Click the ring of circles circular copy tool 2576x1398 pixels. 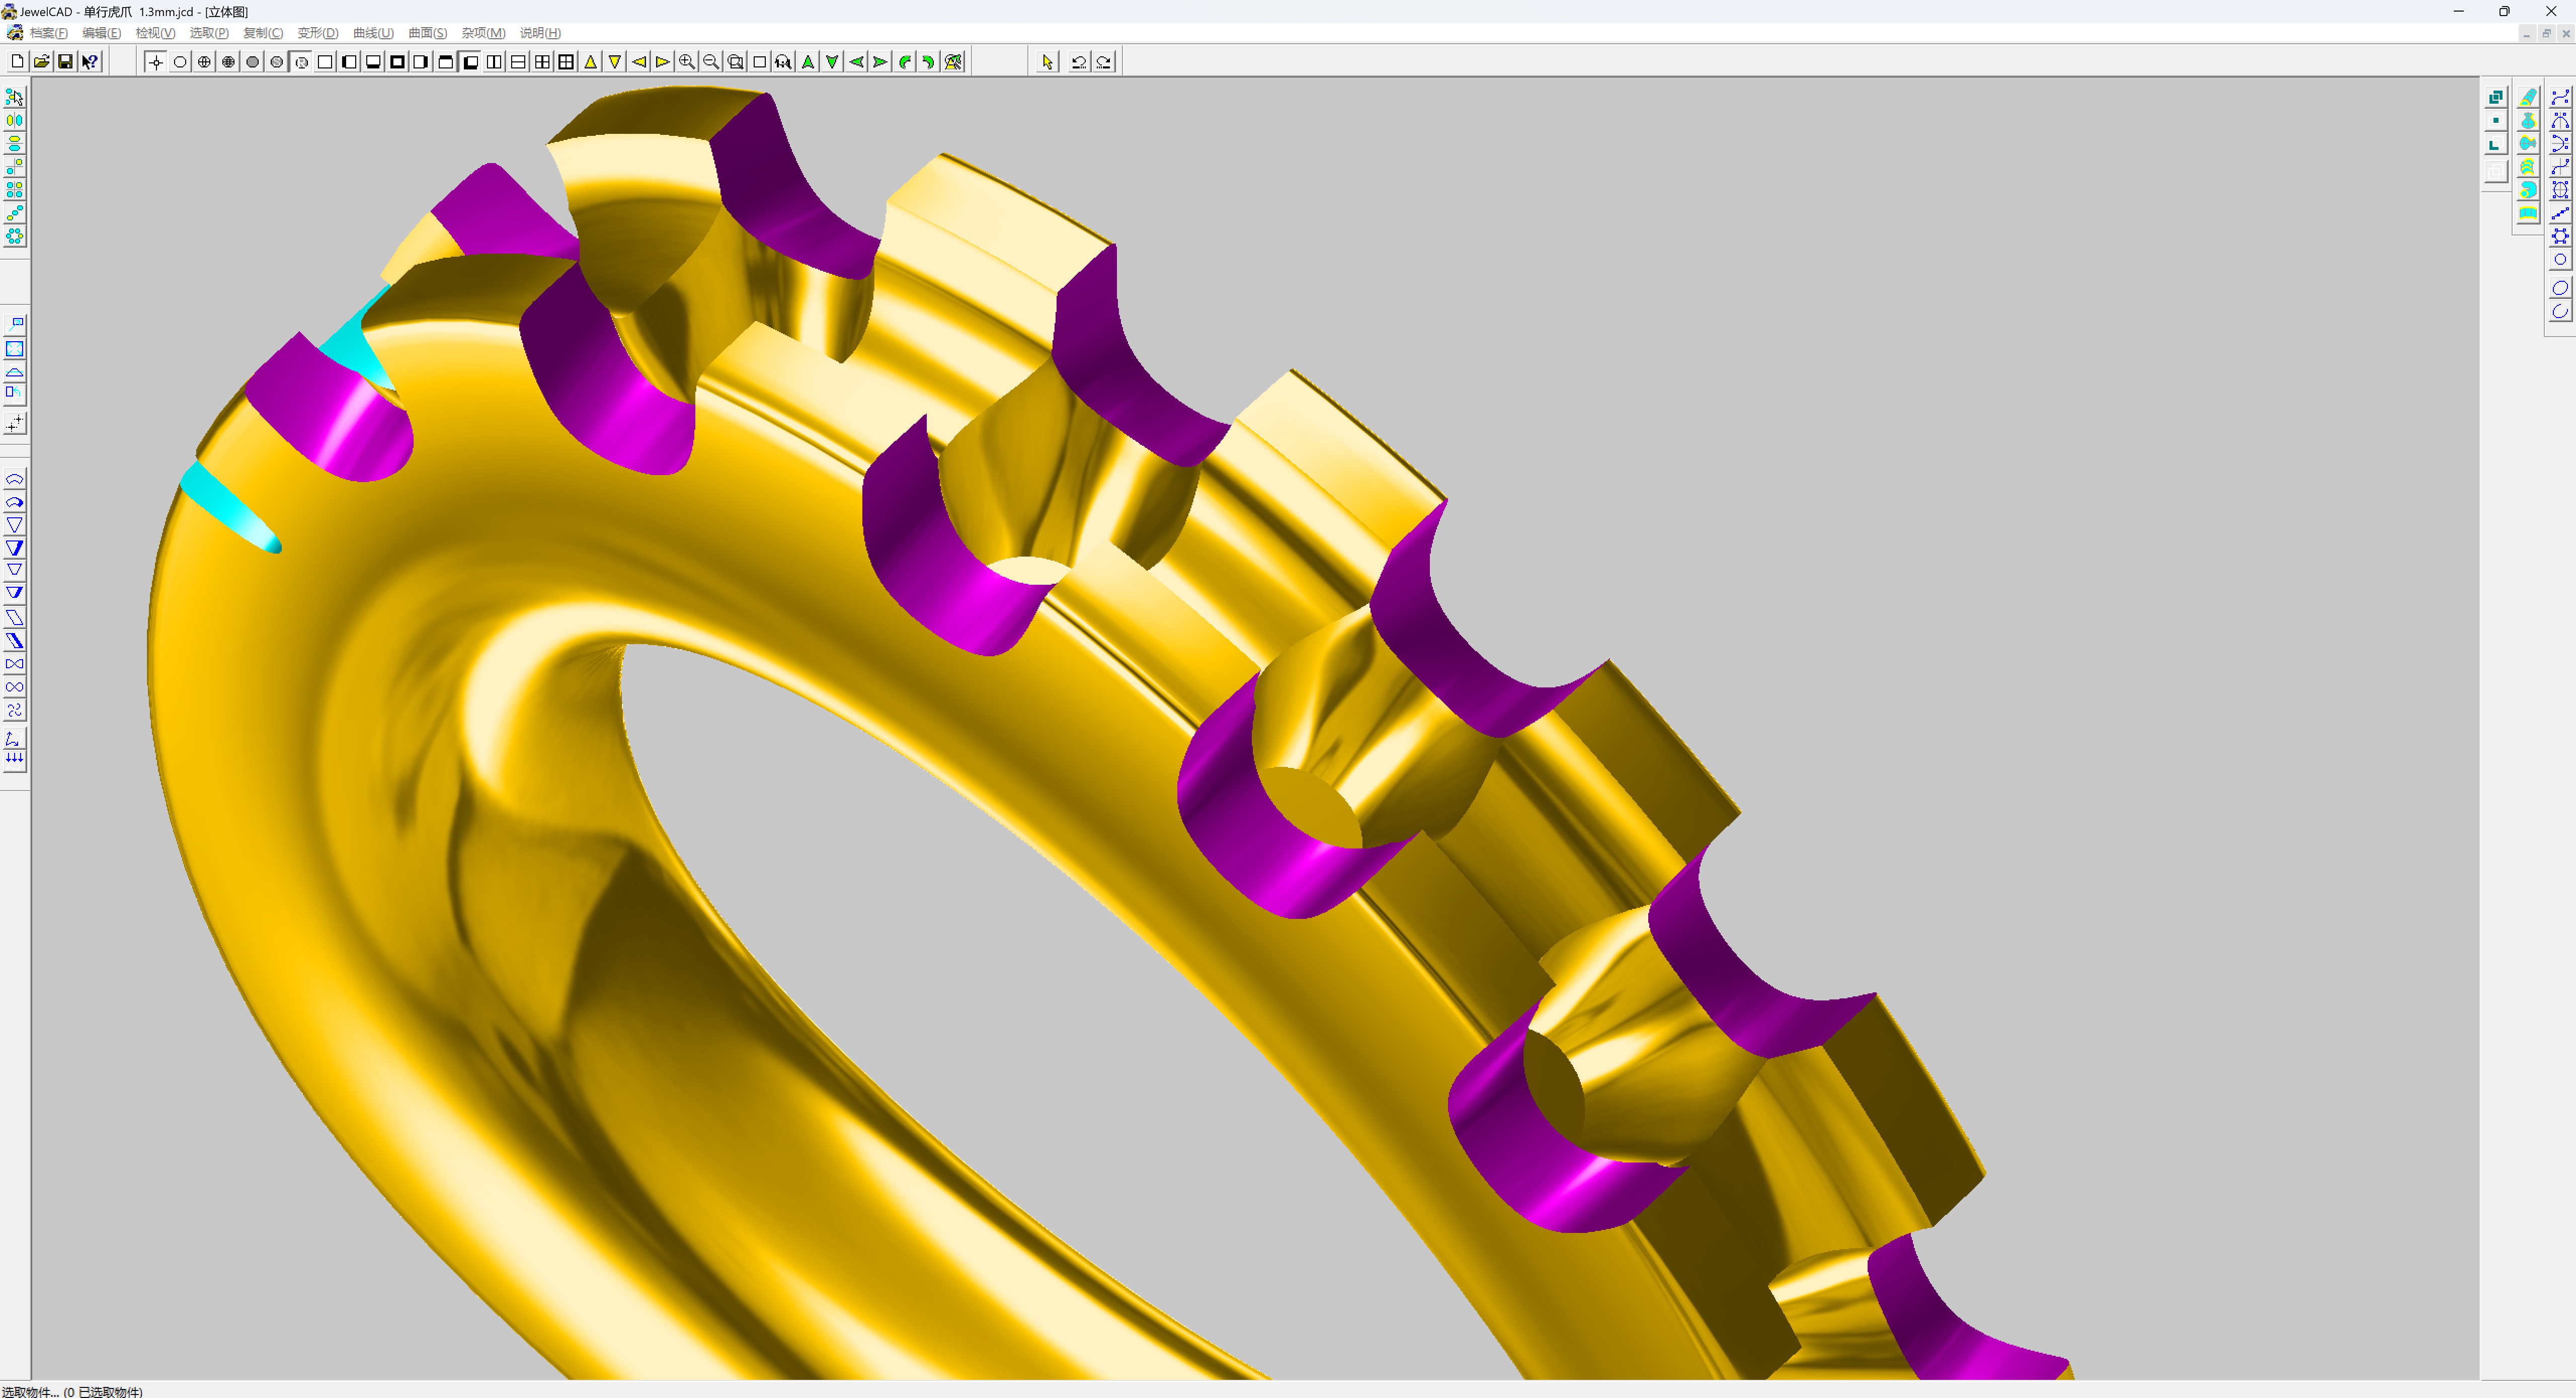[15, 236]
